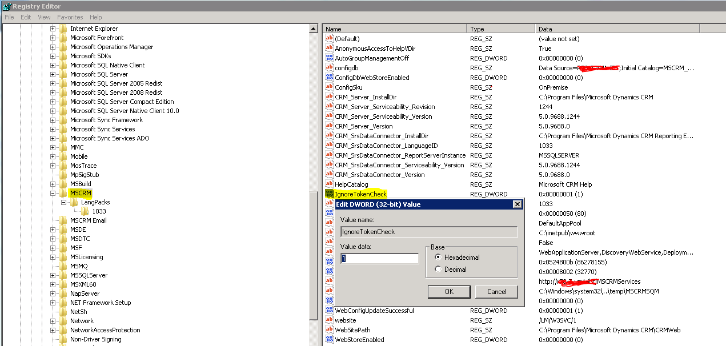Click the NetSh folder icon
This screenshot has width=726, height=346.
click(63, 312)
